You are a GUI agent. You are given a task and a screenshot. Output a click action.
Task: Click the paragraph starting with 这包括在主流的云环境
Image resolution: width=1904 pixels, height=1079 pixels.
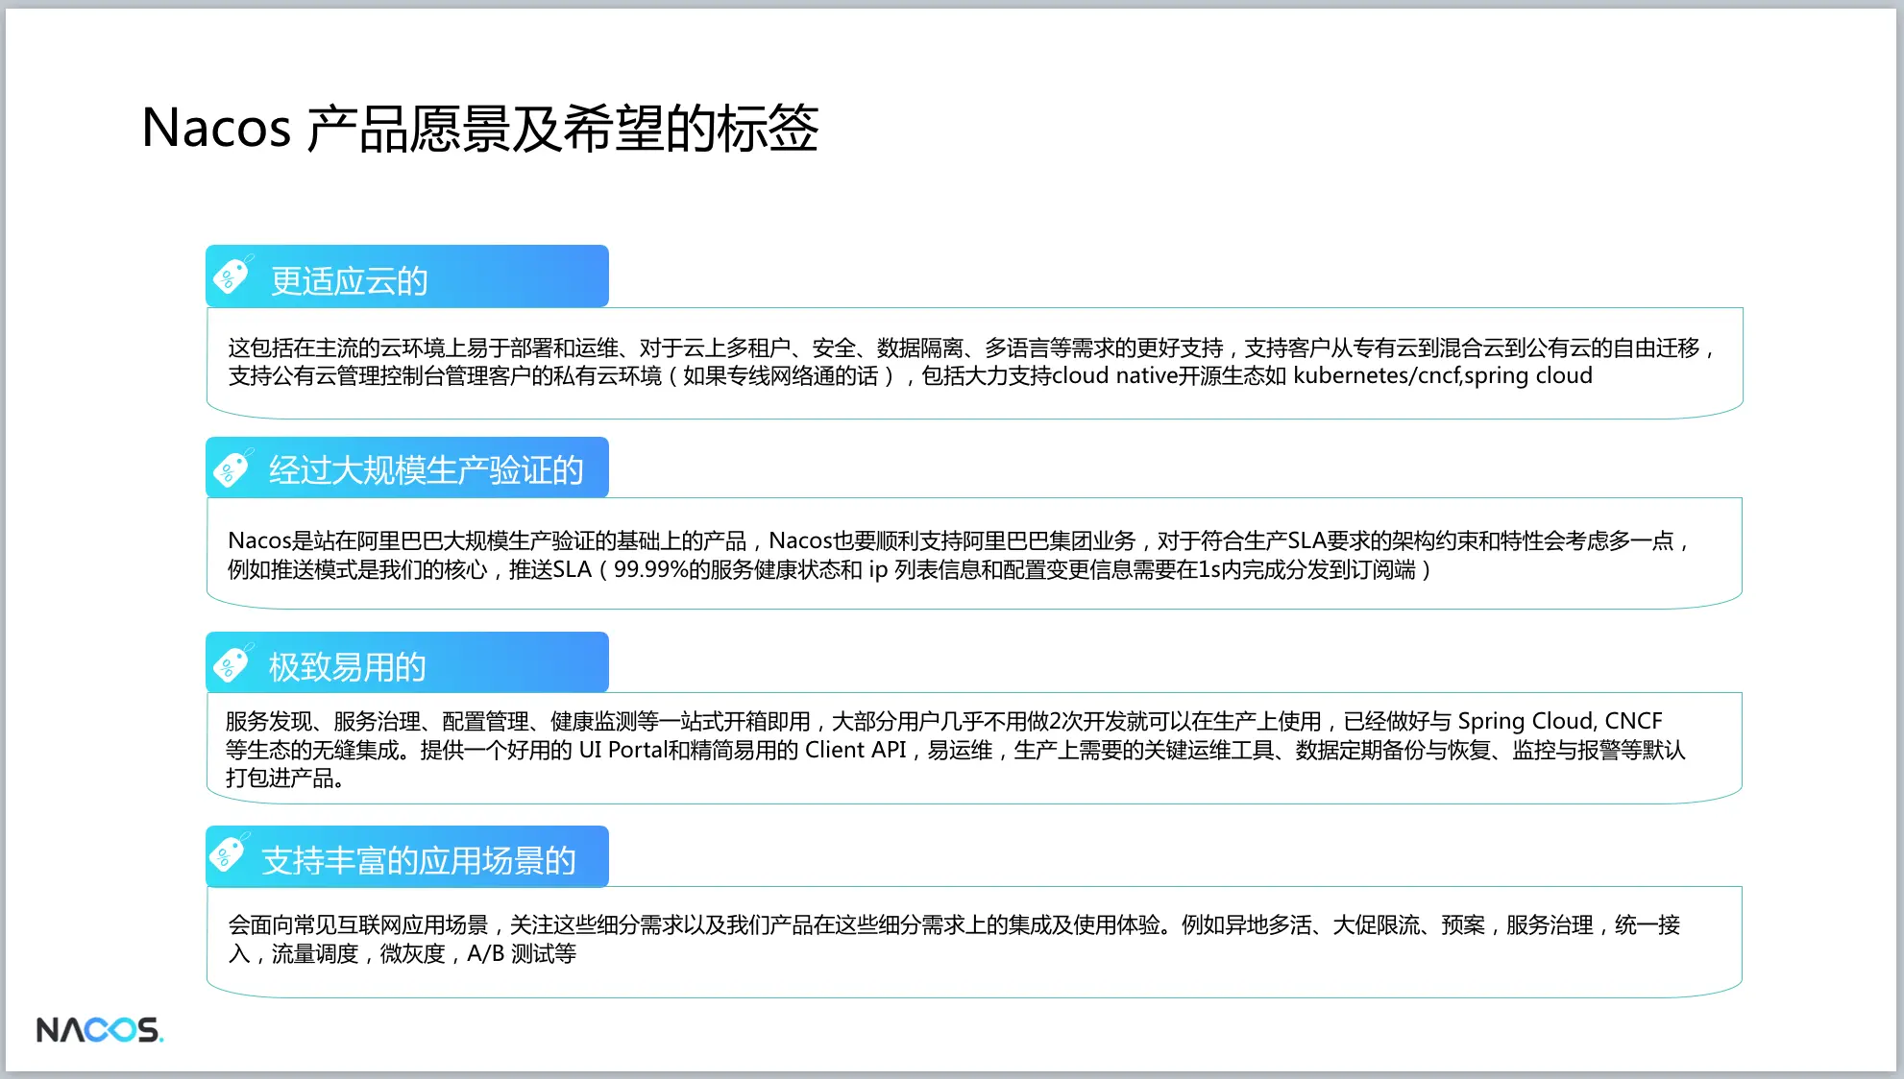coord(970,361)
